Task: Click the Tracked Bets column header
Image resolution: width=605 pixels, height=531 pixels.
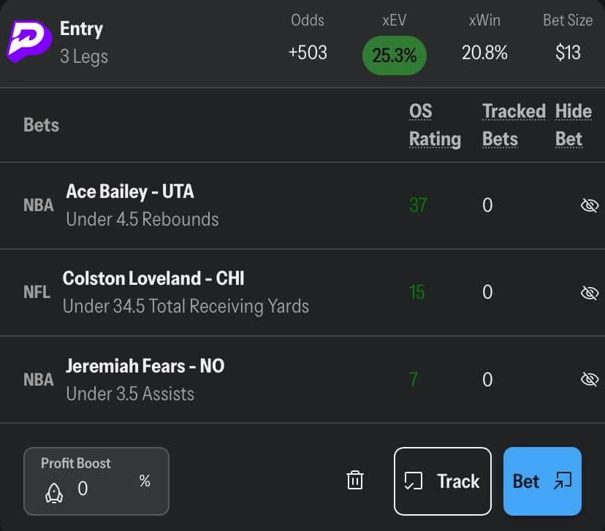Action: [x=513, y=125]
